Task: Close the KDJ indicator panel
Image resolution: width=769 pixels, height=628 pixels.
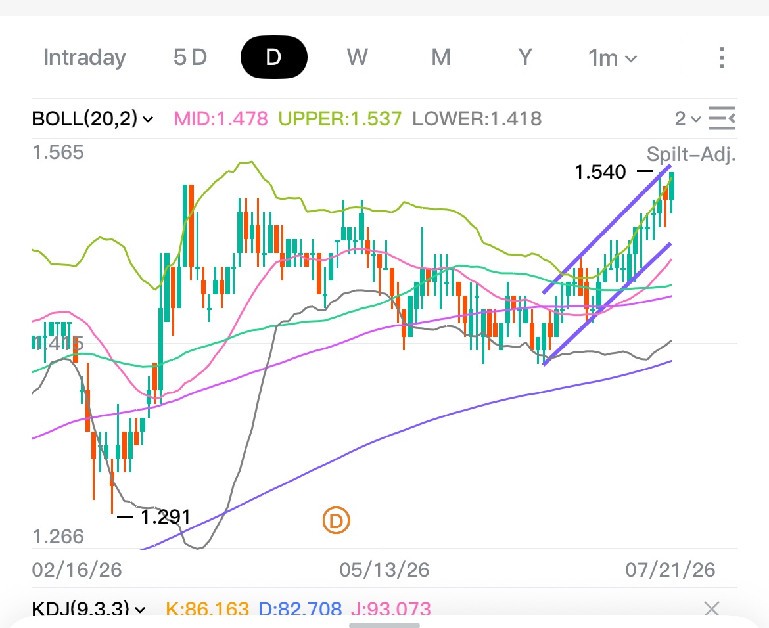Action: click(x=712, y=608)
